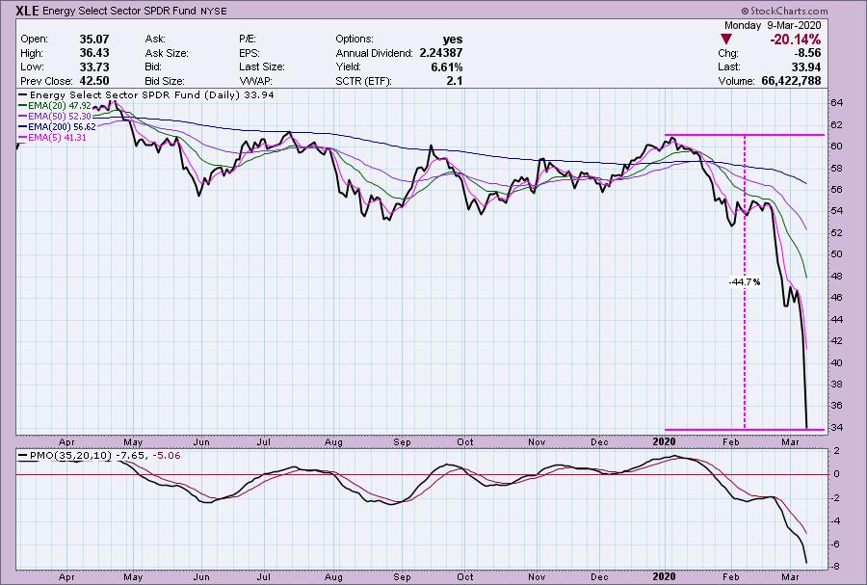The height and width of the screenshot is (585, 867).
Task: Click the P/E label
Action: point(248,40)
